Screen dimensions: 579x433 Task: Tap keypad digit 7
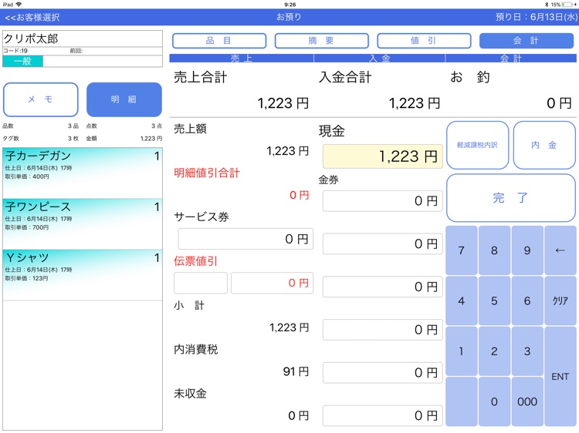pos(461,250)
